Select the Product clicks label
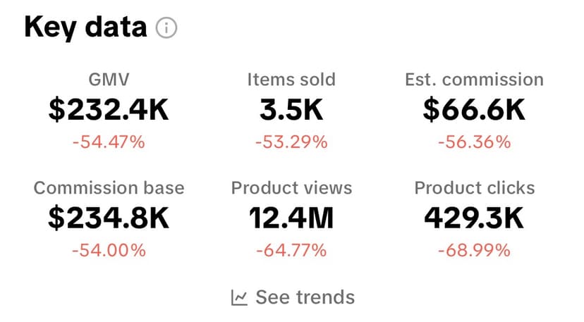Viewport: 584px width, 322px height. (x=474, y=188)
